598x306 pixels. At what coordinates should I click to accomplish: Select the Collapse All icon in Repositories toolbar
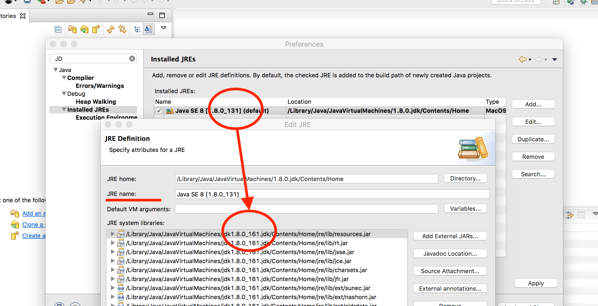click(58, 29)
